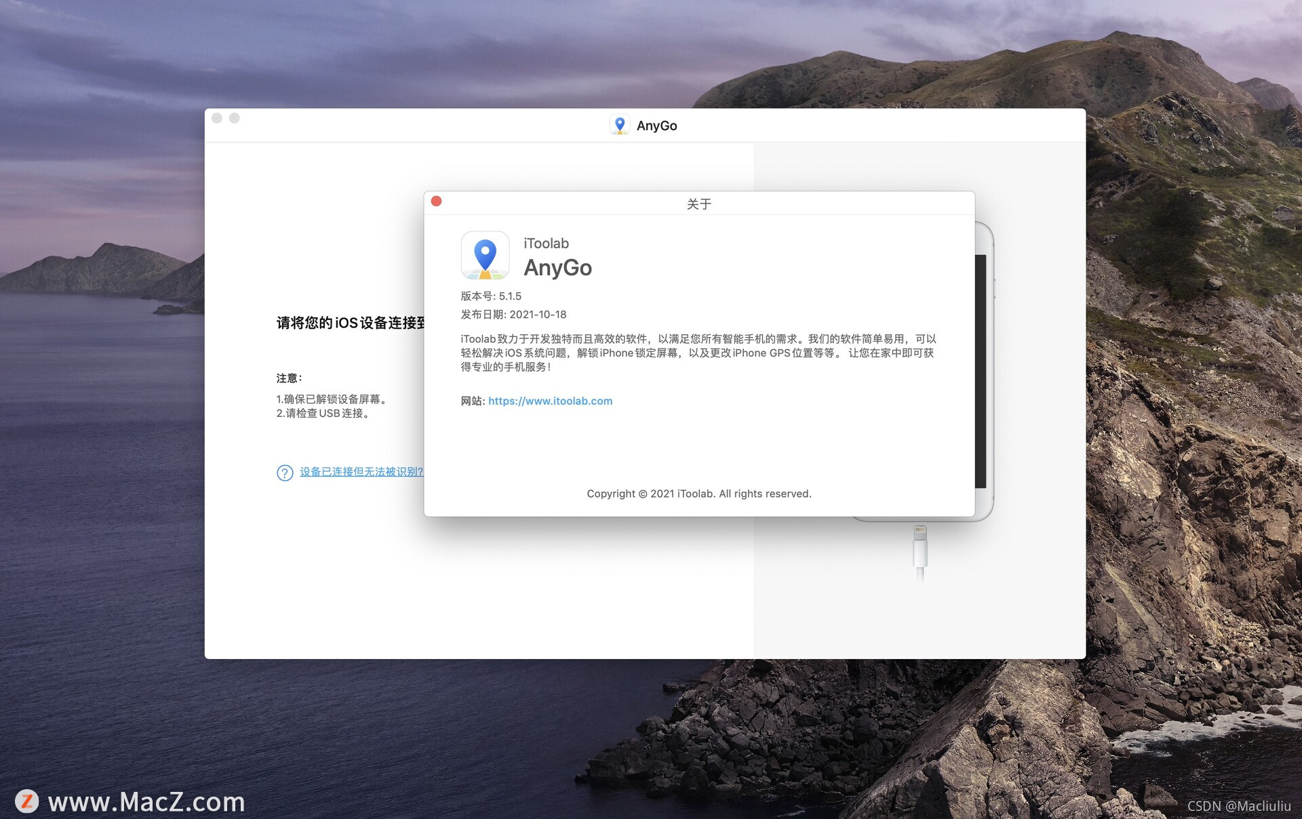Viewport: 1302px width, 819px height.
Task: Click the lightning cable illustration
Action: tap(920, 553)
